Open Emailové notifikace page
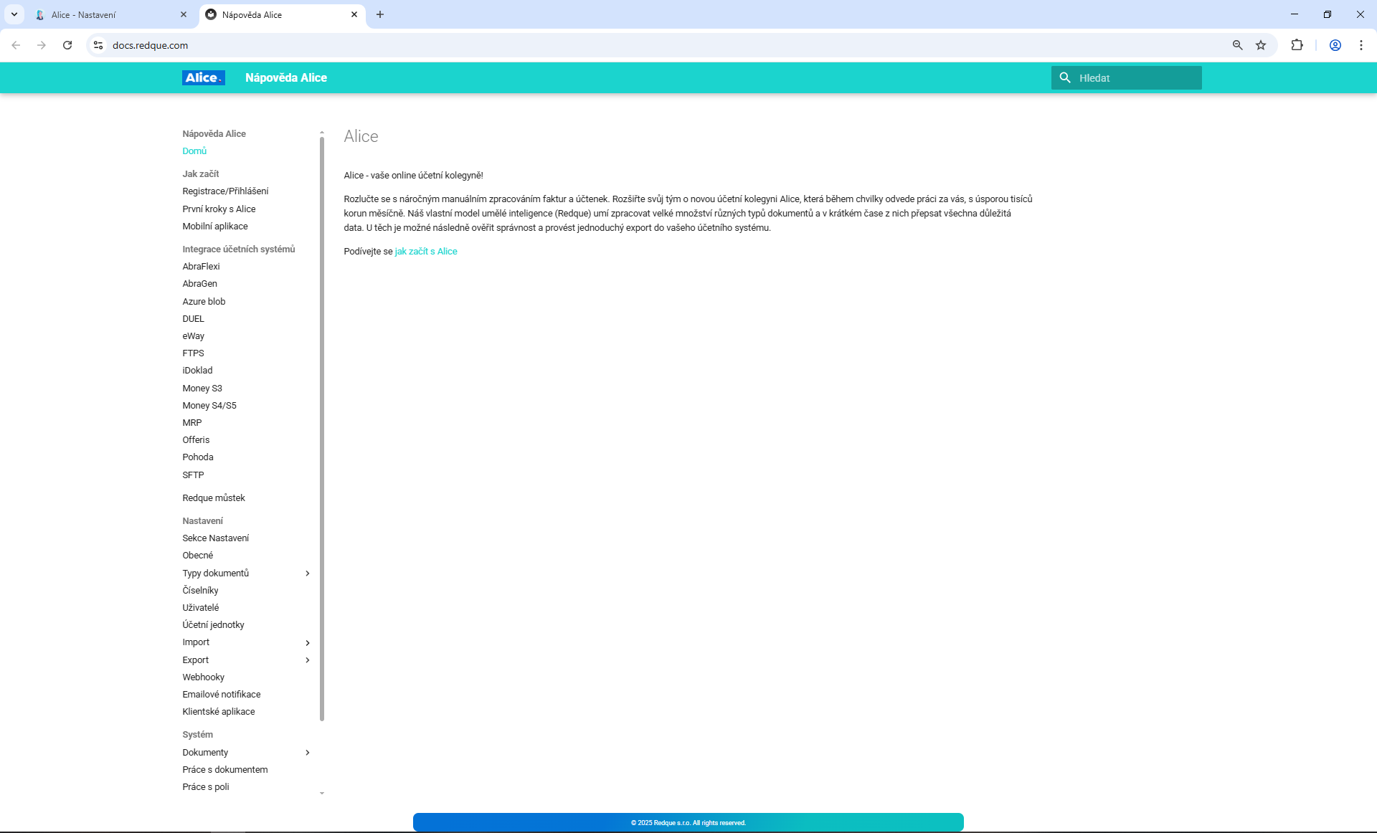This screenshot has height=833, width=1377. tap(222, 695)
